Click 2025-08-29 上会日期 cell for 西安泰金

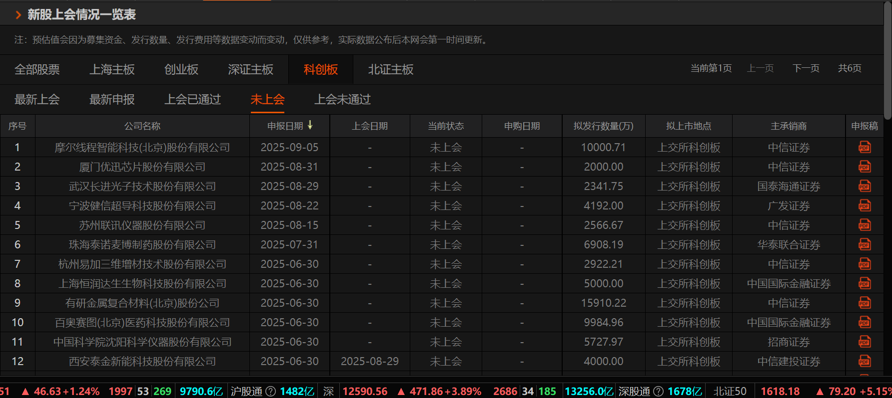(x=370, y=361)
